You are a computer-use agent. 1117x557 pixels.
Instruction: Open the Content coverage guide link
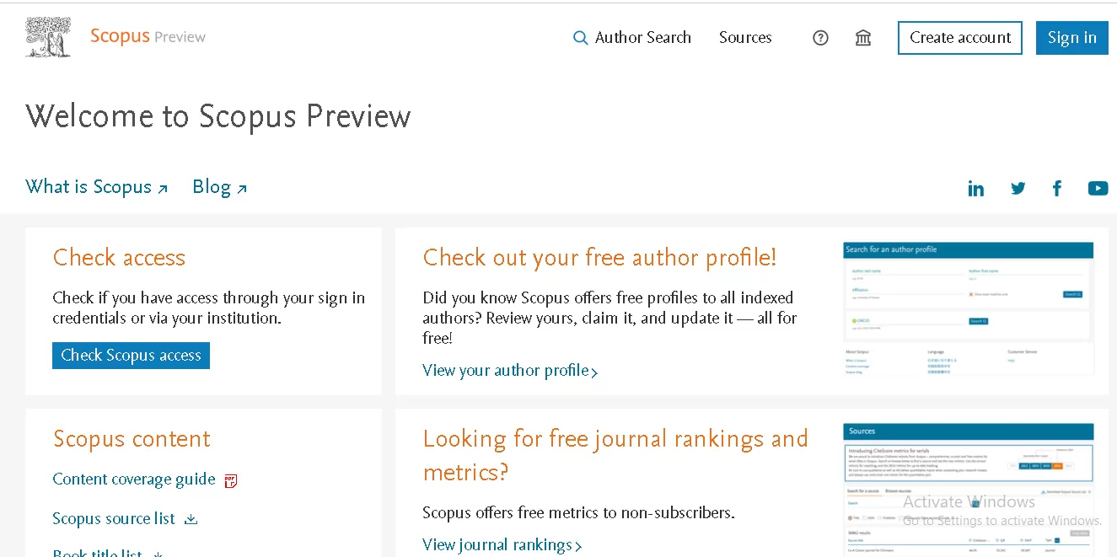pyautogui.click(x=134, y=479)
